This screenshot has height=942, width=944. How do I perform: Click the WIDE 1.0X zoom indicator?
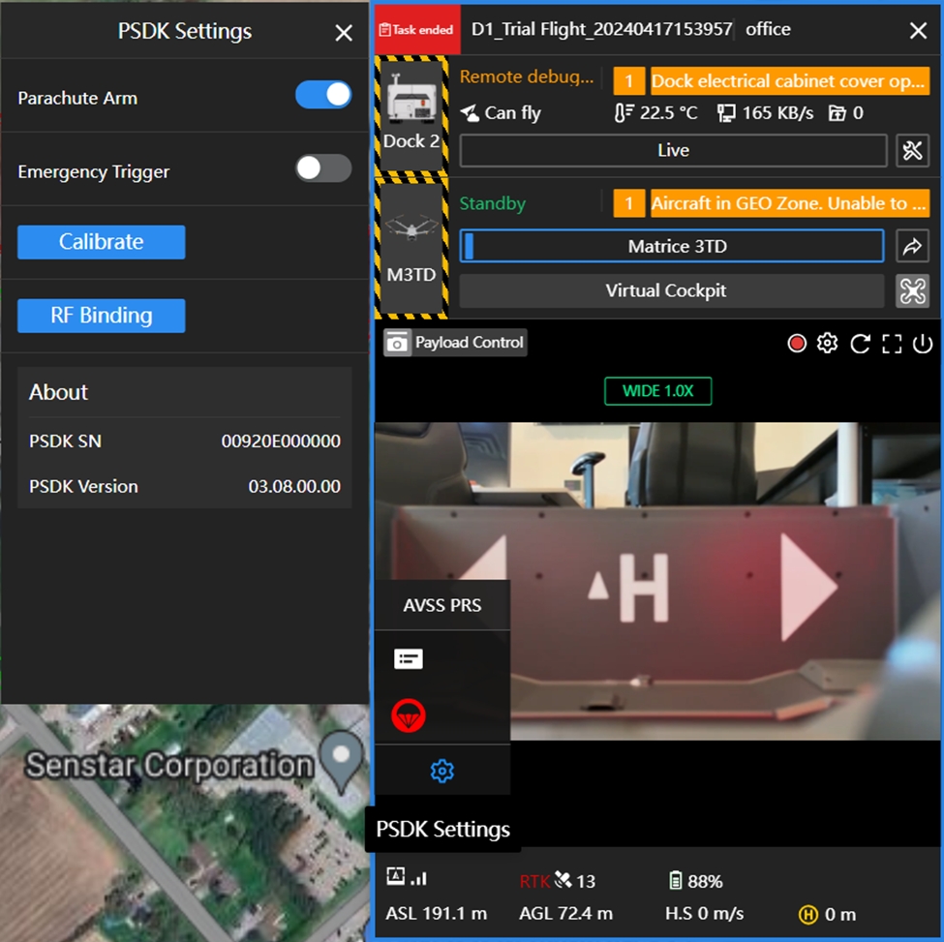[x=657, y=391]
